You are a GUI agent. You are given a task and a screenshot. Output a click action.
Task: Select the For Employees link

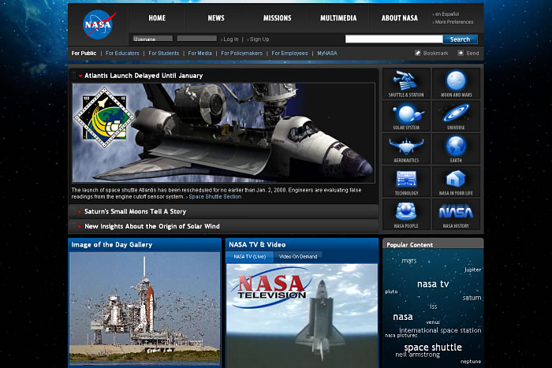point(289,53)
